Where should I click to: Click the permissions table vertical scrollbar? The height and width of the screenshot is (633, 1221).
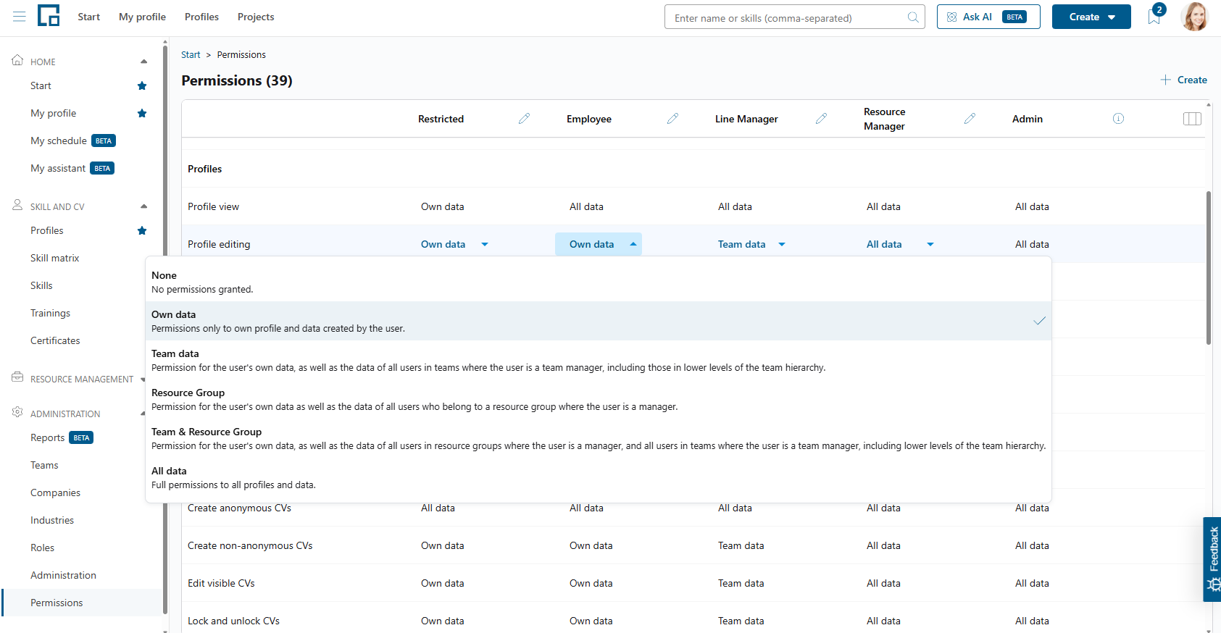[1208, 268]
